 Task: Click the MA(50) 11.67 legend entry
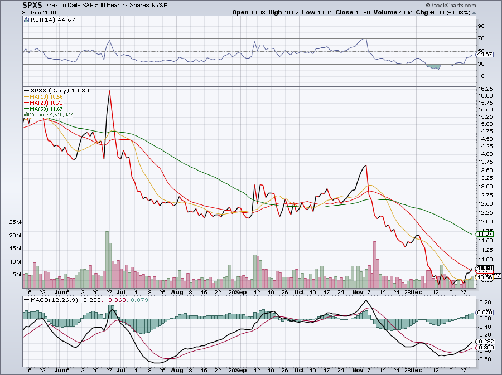pos(47,109)
